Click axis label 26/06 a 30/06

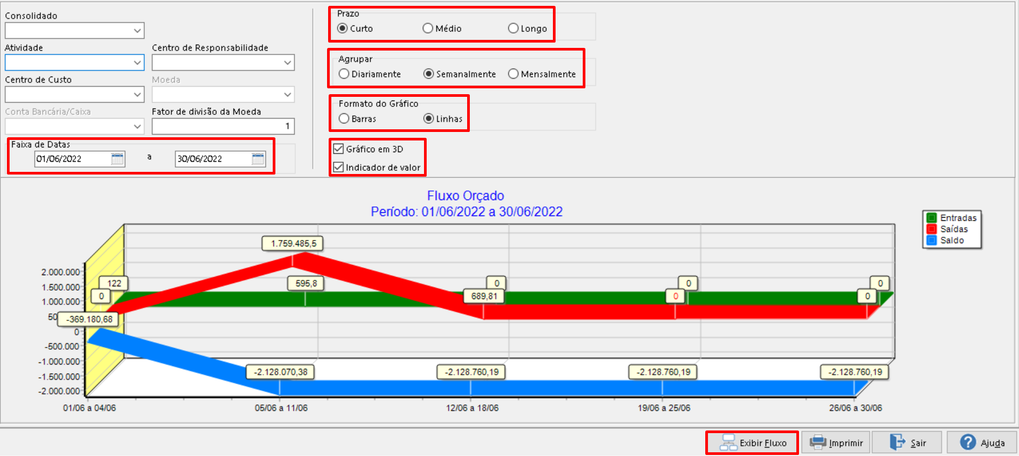855,408
